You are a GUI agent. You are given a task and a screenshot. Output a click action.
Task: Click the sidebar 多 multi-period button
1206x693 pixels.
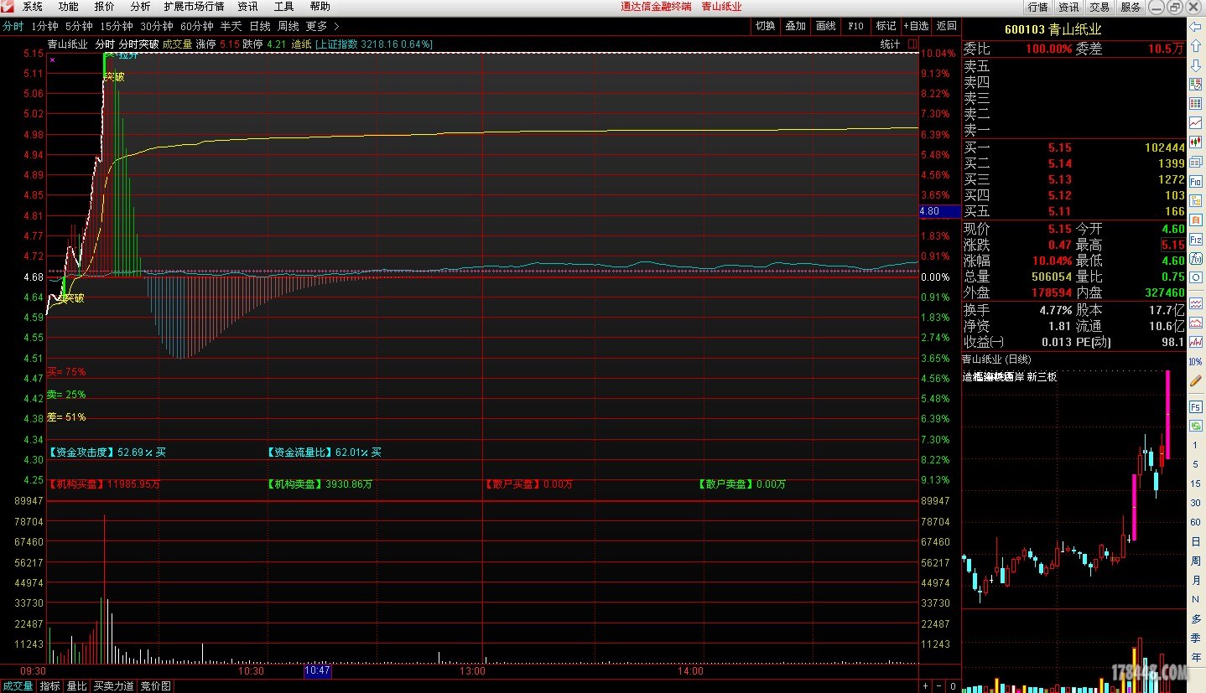click(1196, 619)
